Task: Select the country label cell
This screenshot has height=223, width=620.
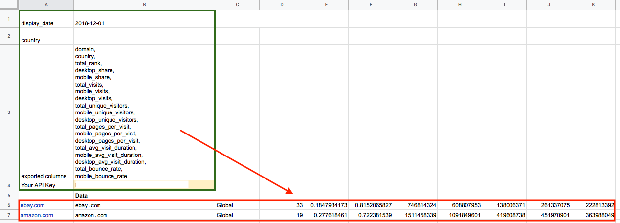Action: 46,36
